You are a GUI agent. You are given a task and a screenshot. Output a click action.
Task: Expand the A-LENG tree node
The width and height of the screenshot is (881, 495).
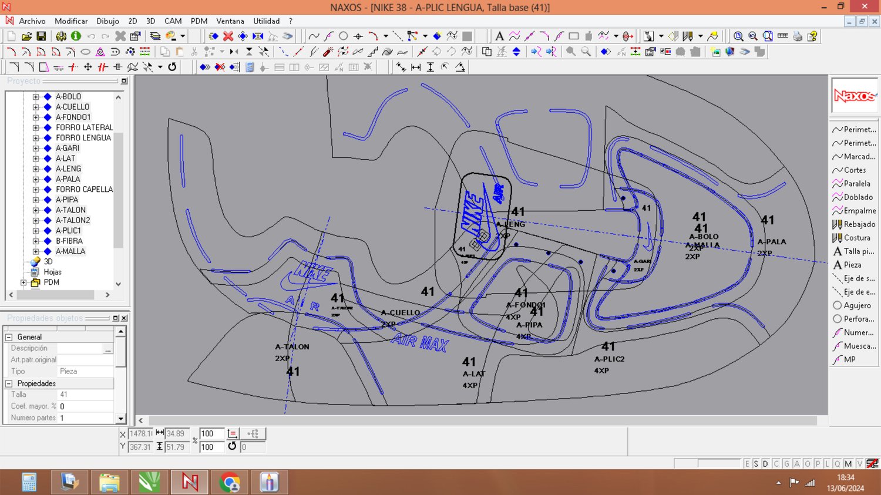tap(36, 169)
